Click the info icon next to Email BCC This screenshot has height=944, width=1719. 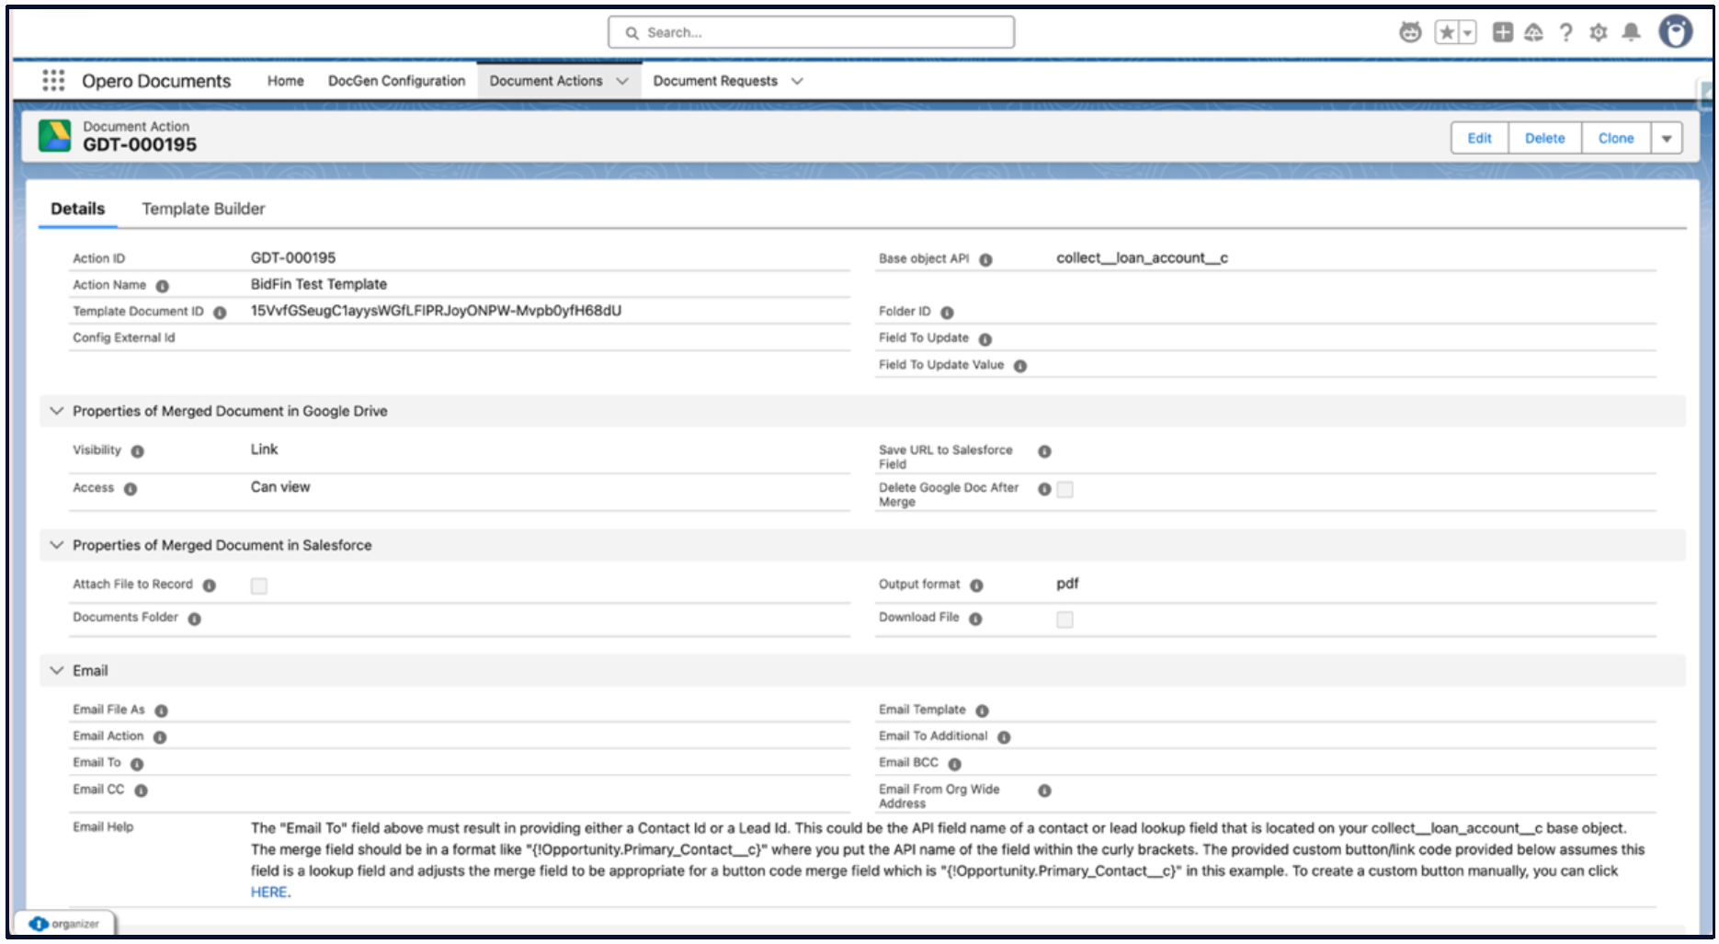tap(954, 764)
